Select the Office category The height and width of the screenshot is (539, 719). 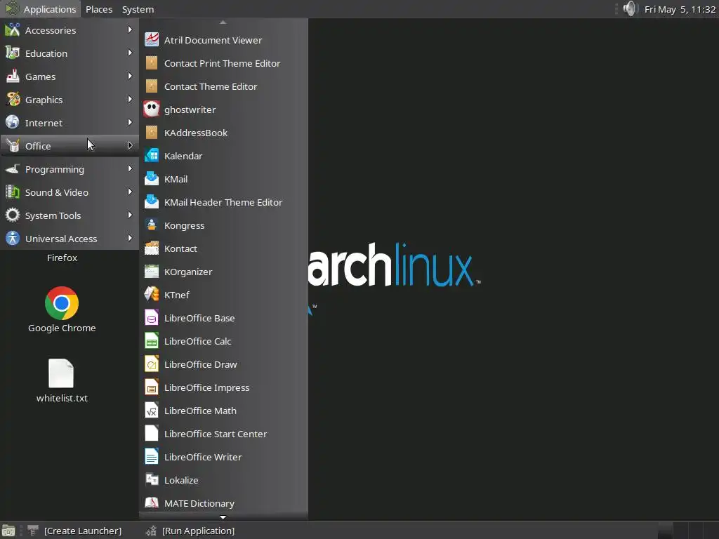click(70, 146)
